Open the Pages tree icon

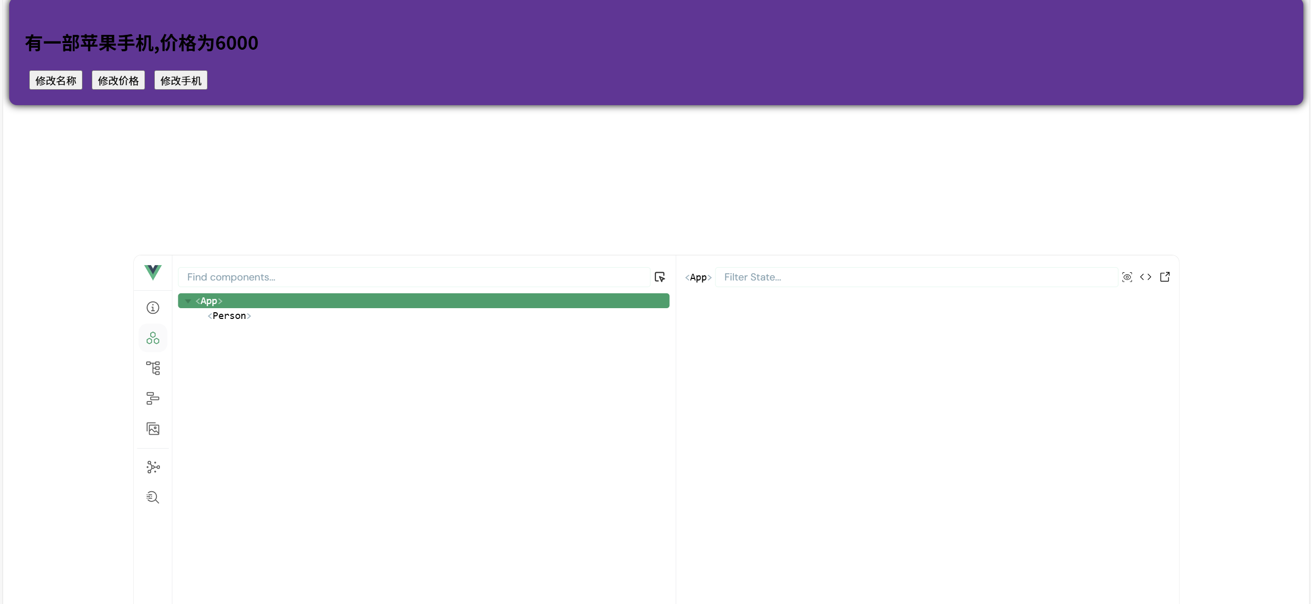[153, 368]
